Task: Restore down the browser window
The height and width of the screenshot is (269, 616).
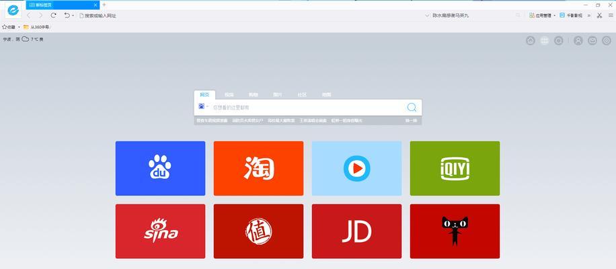Action: (598, 5)
